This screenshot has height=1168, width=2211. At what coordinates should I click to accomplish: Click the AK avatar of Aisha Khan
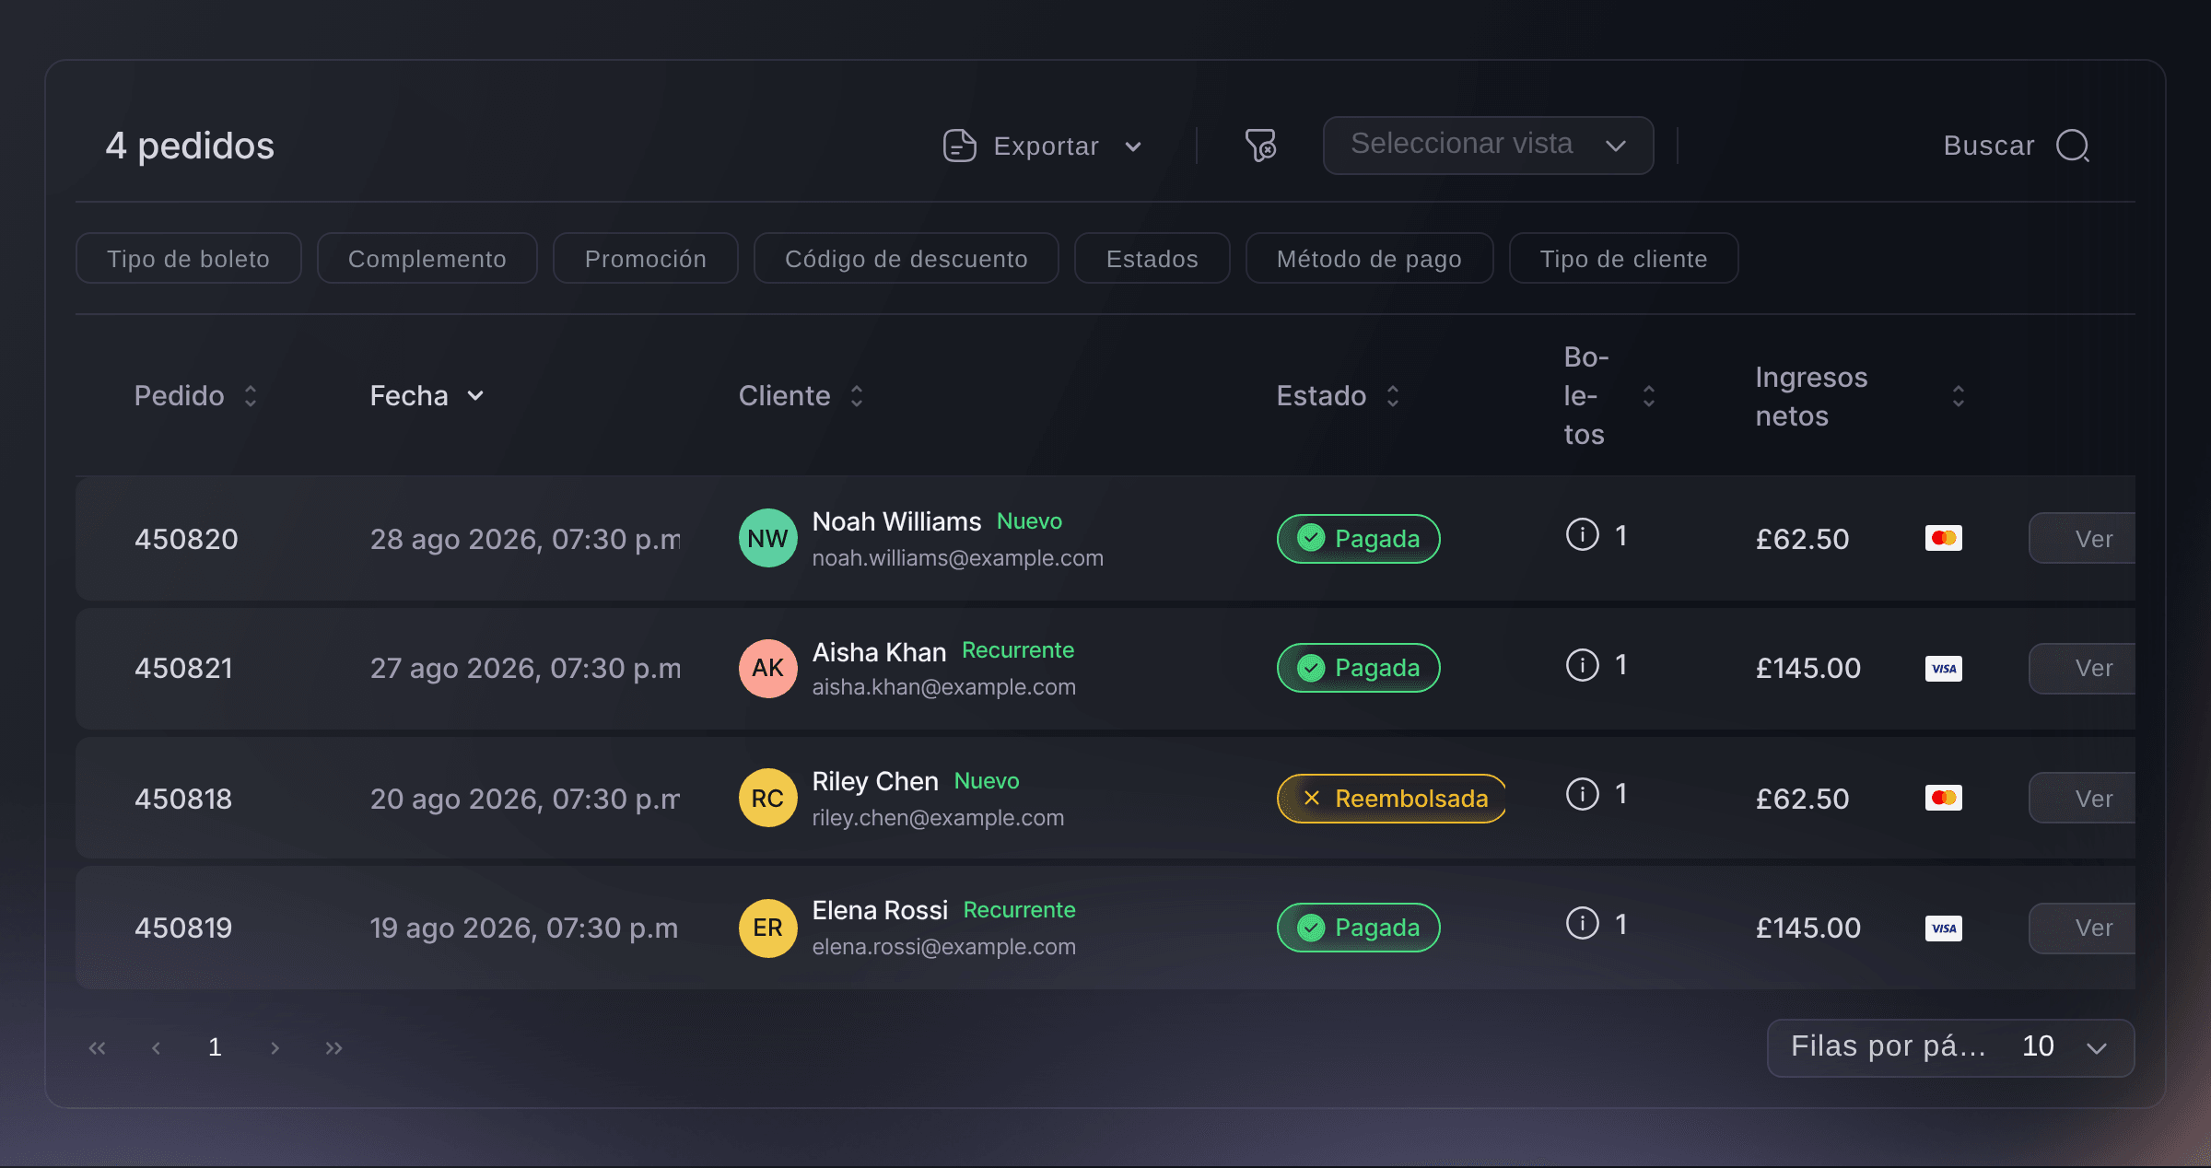coord(767,669)
